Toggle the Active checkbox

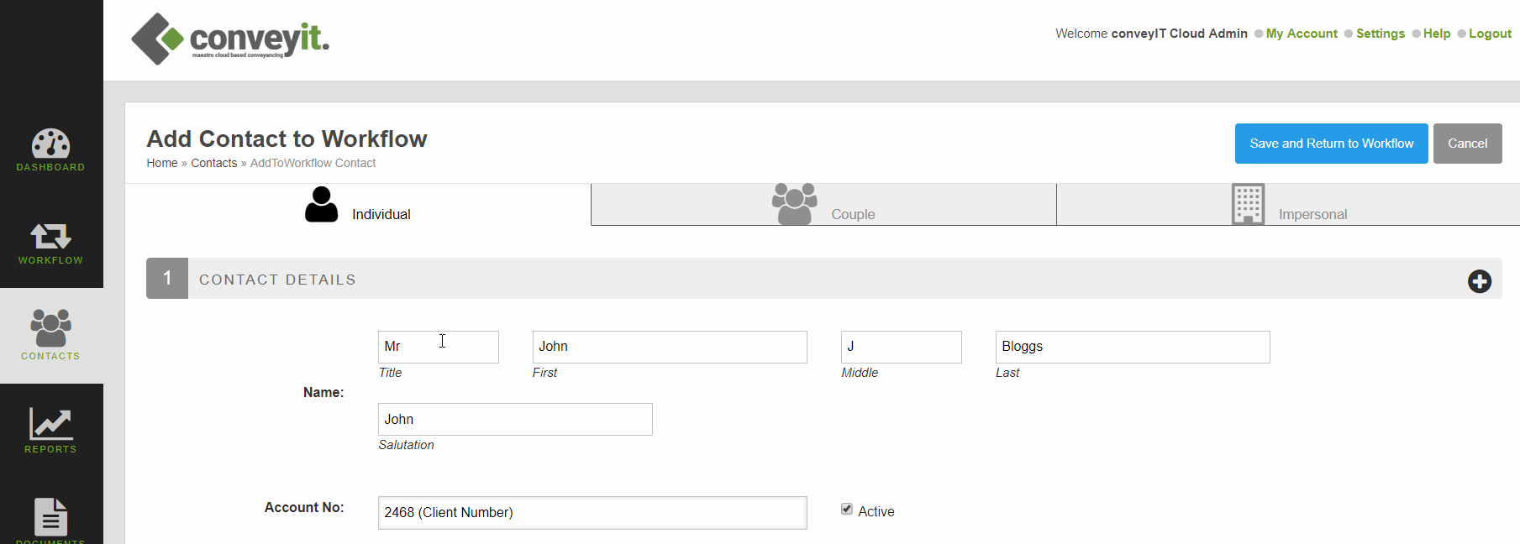(x=847, y=510)
